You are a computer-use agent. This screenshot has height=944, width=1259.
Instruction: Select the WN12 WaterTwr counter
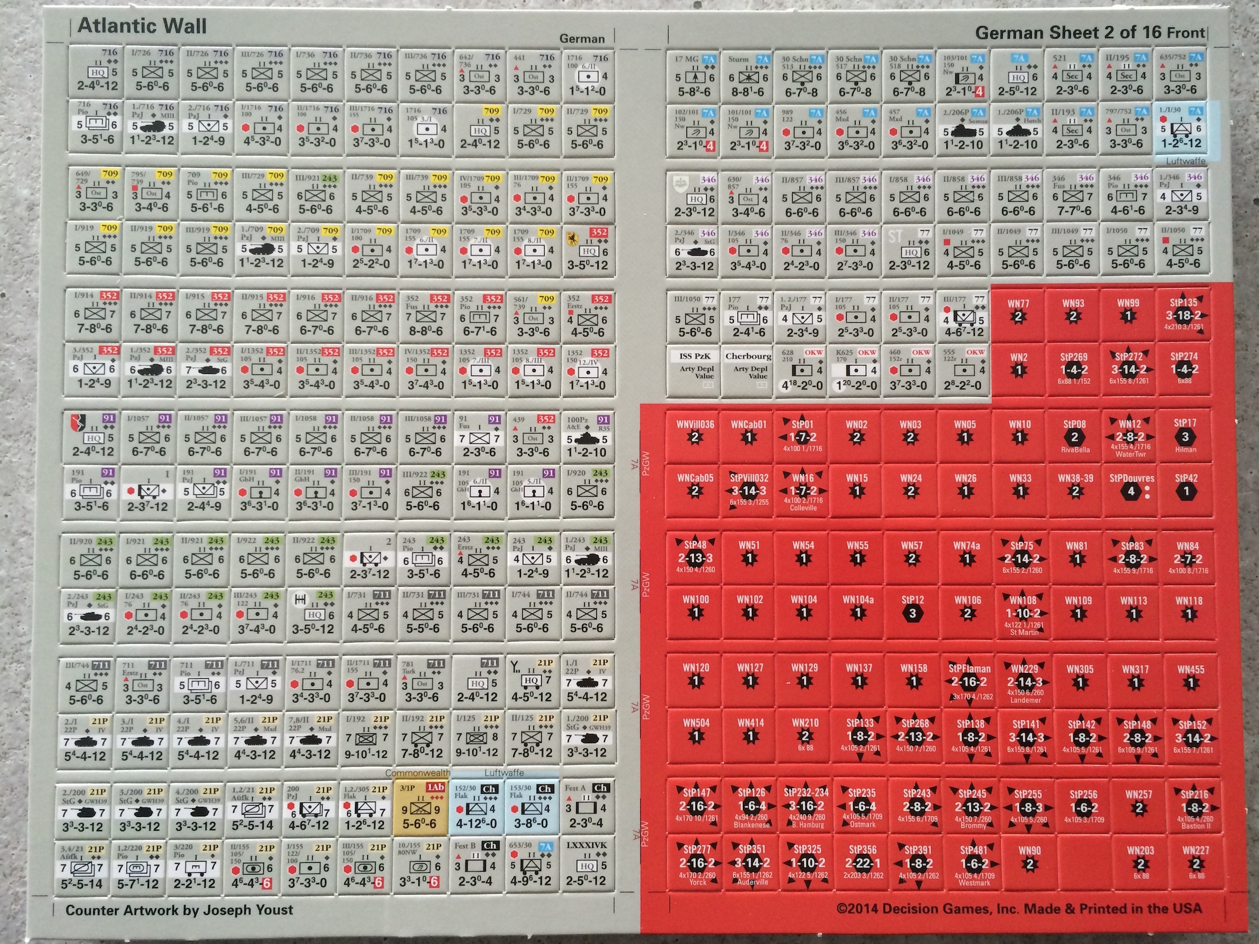click(1129, 438)
